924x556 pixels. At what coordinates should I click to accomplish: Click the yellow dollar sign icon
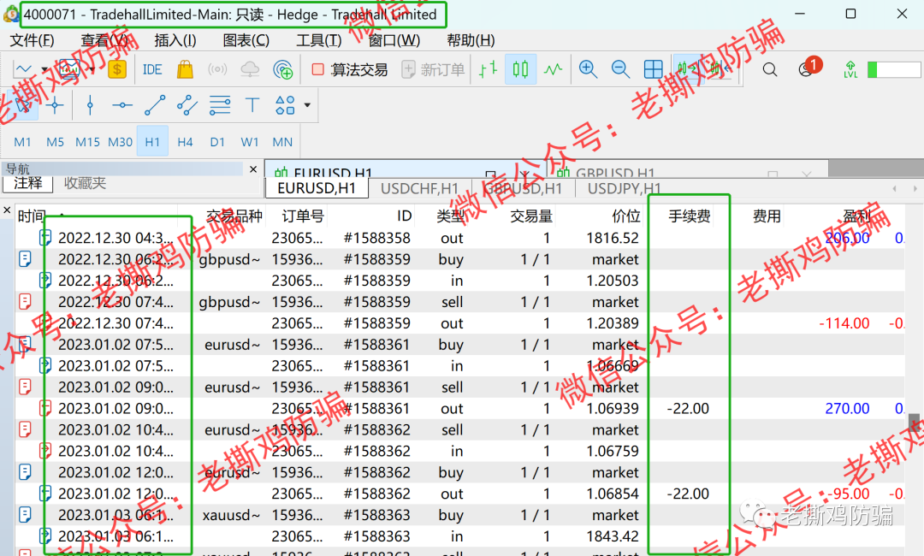(x=117, y=69)
